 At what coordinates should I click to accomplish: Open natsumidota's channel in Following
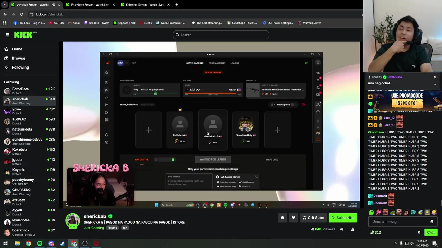tap(29, 131)
